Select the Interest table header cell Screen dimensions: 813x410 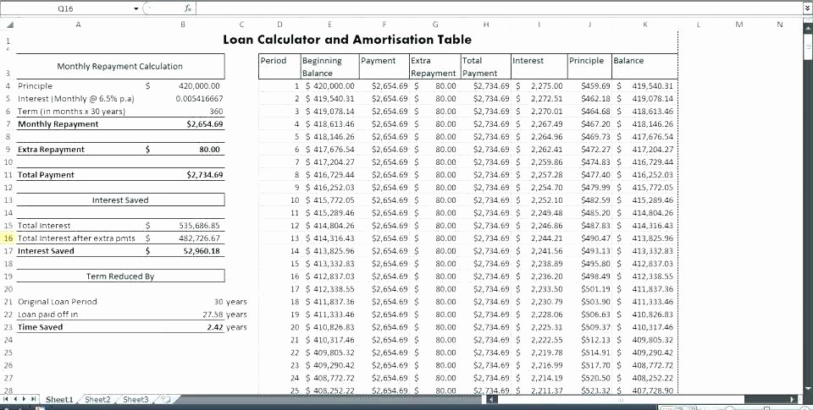coord(539,66)
